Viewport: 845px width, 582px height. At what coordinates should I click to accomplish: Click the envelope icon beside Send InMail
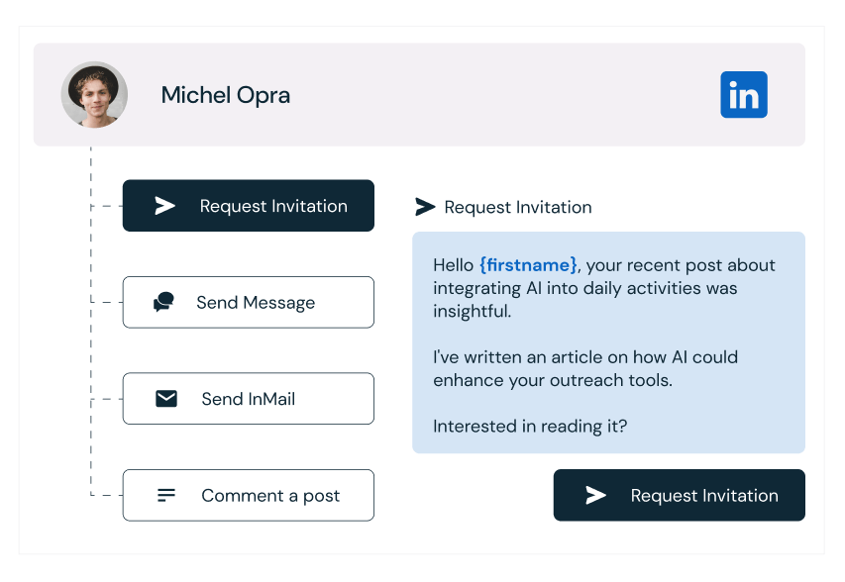pyautogui.click(x=166, y=399)
